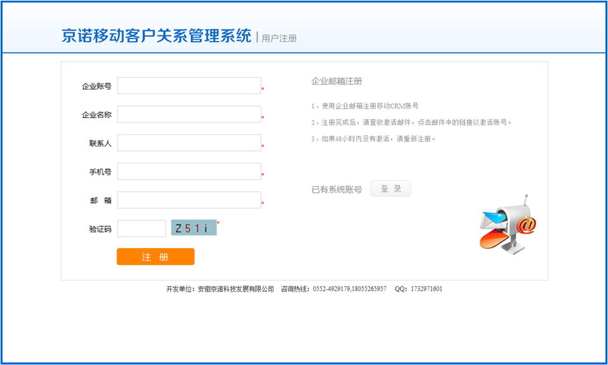Click the Z51i captcha image
Screen dimensions: 608x365
click(194, 228)
